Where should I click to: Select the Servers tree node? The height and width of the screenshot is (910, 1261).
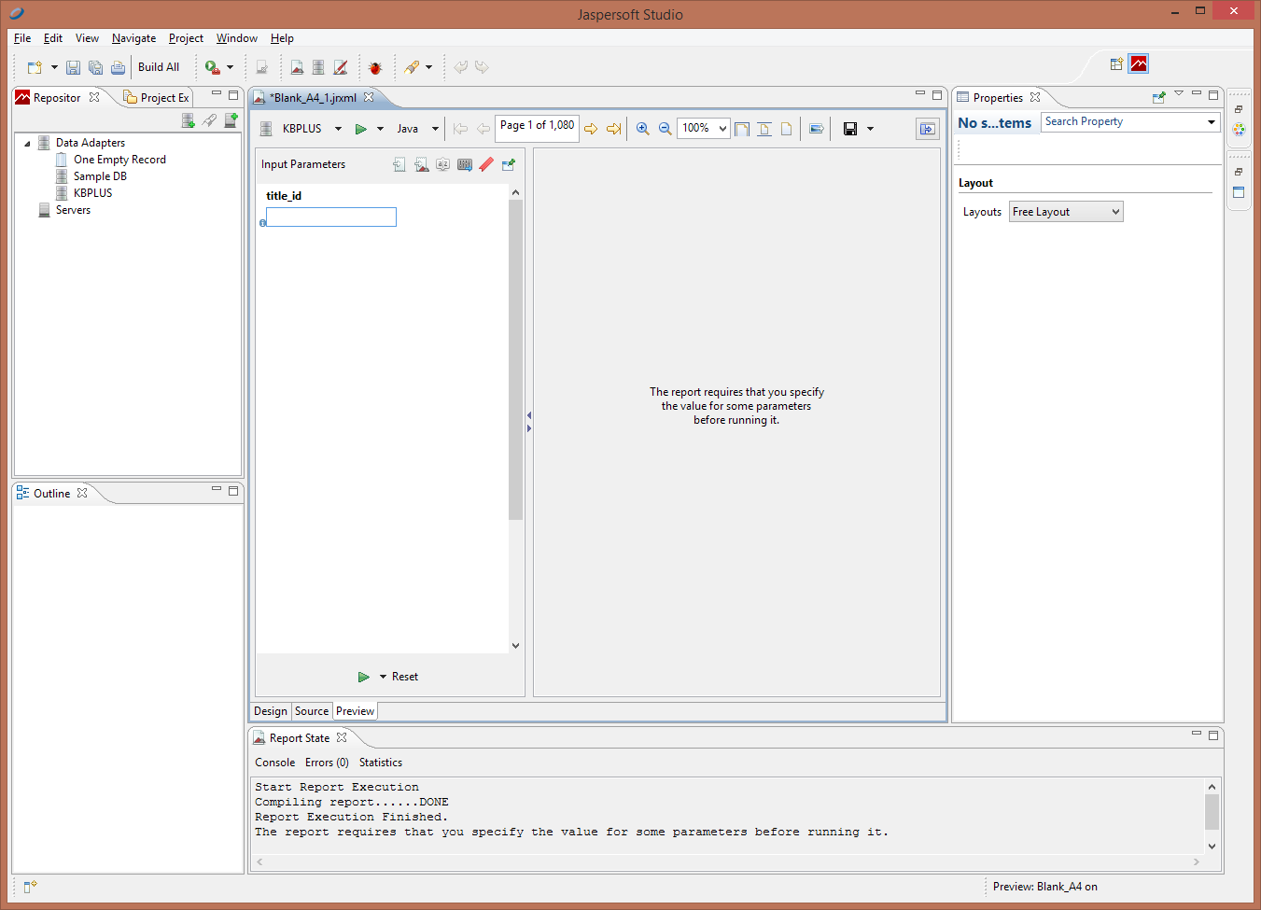coord(73,210)
